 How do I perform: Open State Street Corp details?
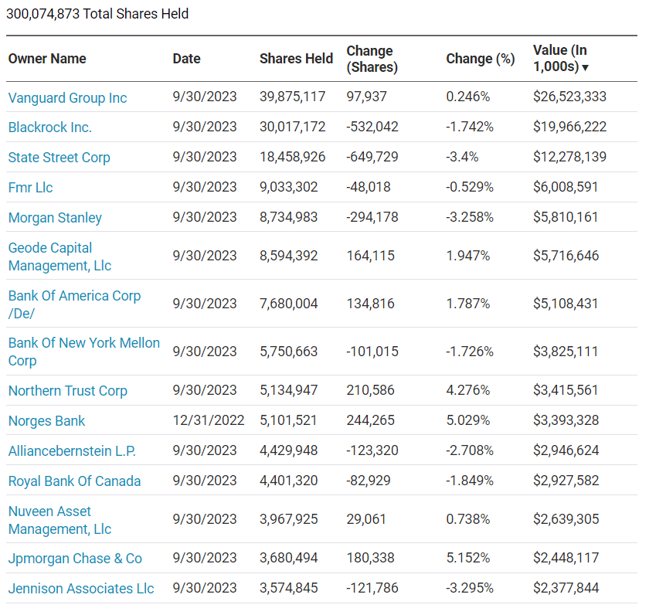point(59,157)
